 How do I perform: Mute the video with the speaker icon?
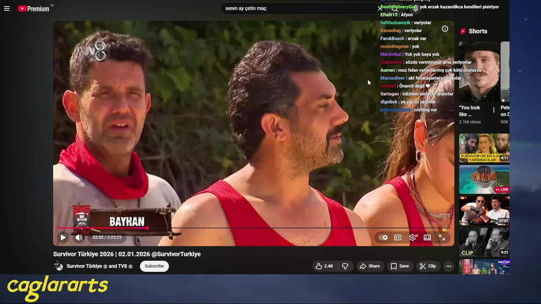point(79,237)
